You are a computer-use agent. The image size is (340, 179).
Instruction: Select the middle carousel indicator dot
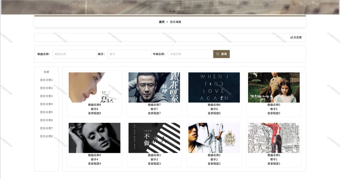pyautogui.click(x=170, y=11)
